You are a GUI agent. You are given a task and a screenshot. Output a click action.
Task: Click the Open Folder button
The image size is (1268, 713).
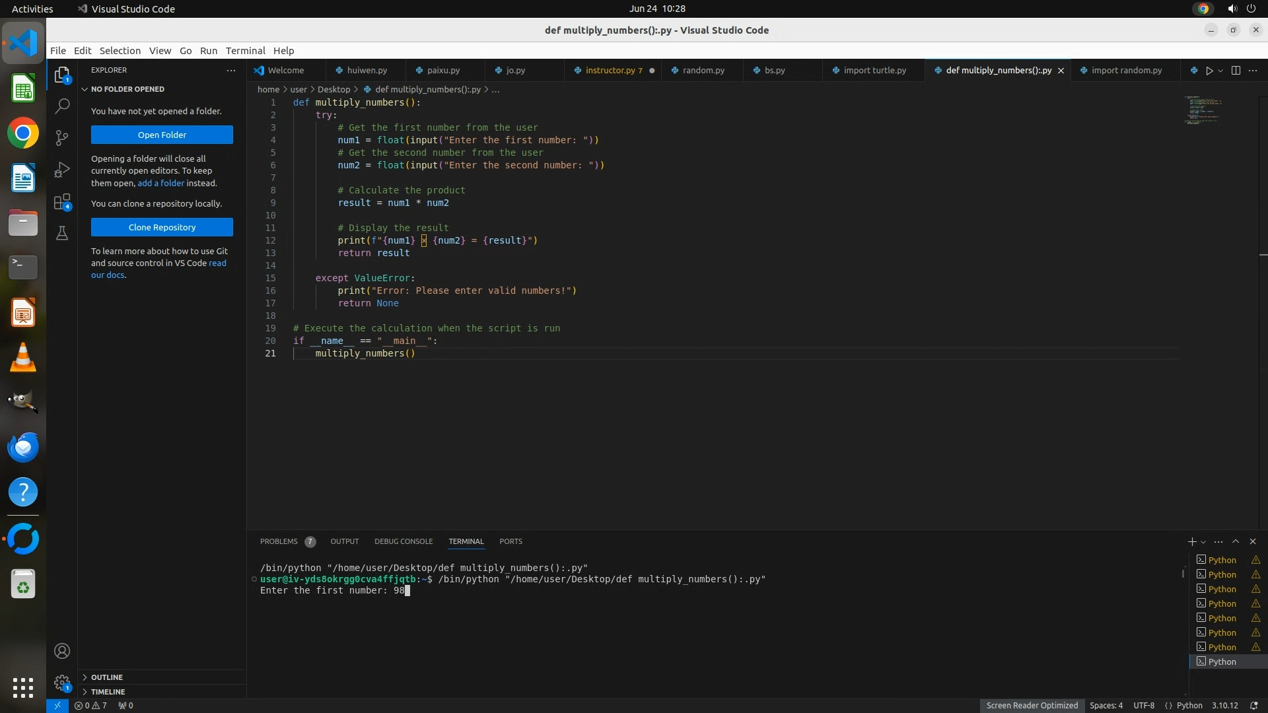coord(162,135)
